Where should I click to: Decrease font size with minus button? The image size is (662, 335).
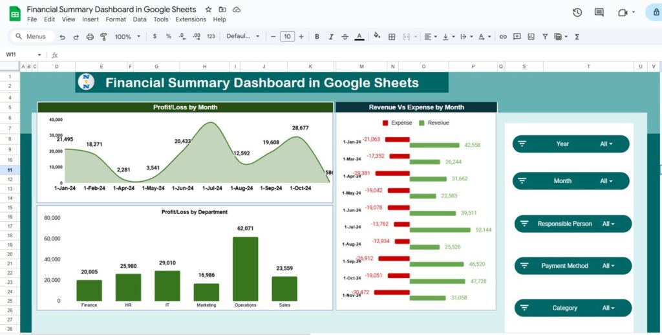273,37
